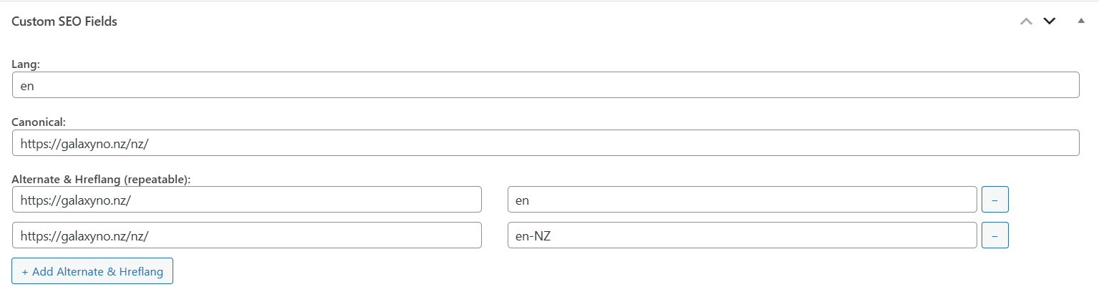Remove the galaxyno.nz/ en alternate row
Screen dimensions: 1099x302
(994, 200)
